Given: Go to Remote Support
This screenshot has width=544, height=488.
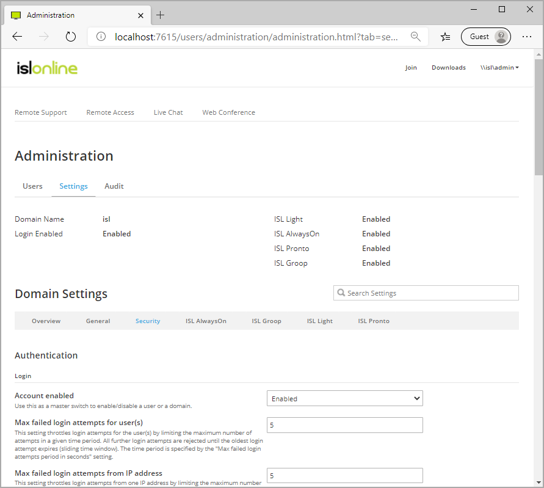Looking at the screenshot, I should tap(40, 112).
